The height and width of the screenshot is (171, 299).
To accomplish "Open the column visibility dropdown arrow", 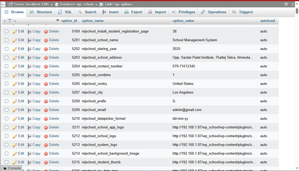I will (58, 20).
